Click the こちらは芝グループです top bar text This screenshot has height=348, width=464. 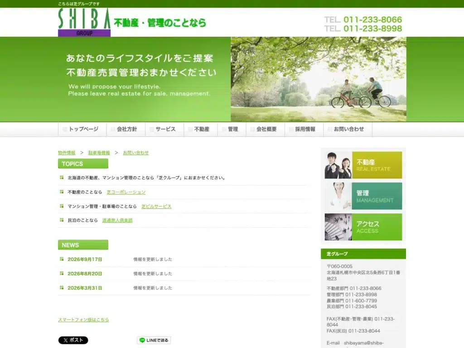tap(79, 4)
